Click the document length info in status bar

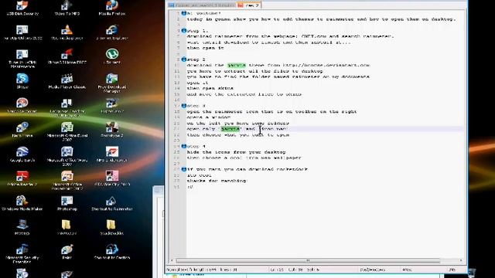[x=202, y=270]
